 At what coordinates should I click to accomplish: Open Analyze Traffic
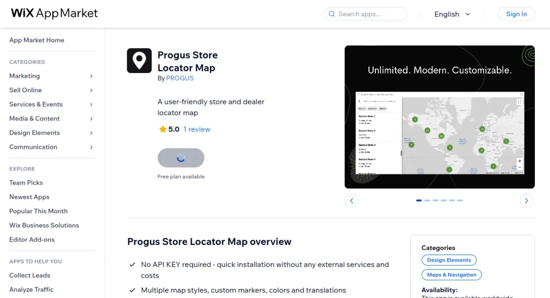(x=31, y=289)
